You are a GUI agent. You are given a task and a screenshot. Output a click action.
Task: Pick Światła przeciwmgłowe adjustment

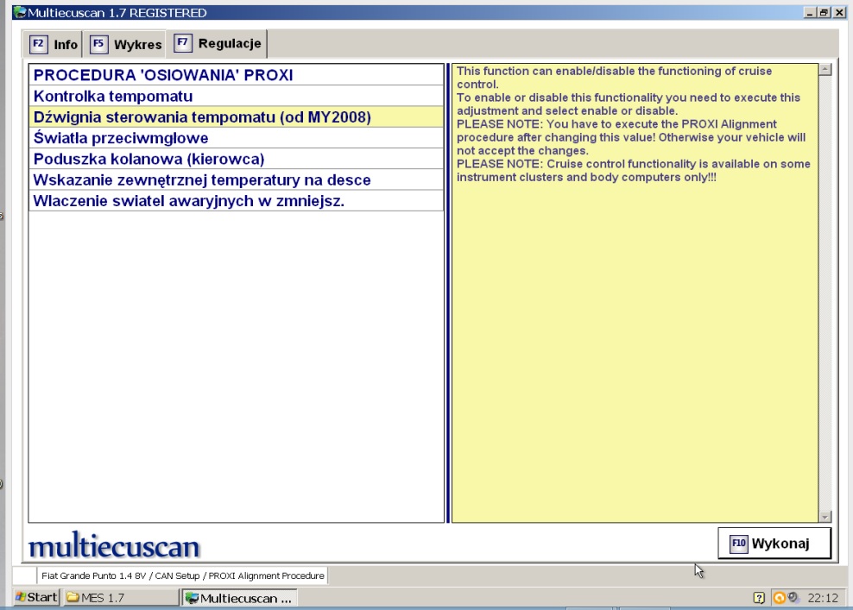coord(121,138)
